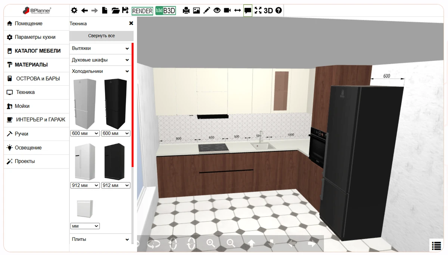448x255 pixels.
Task: Zoom in using the magnifier plus icon
Action: (x=211, y=243)
